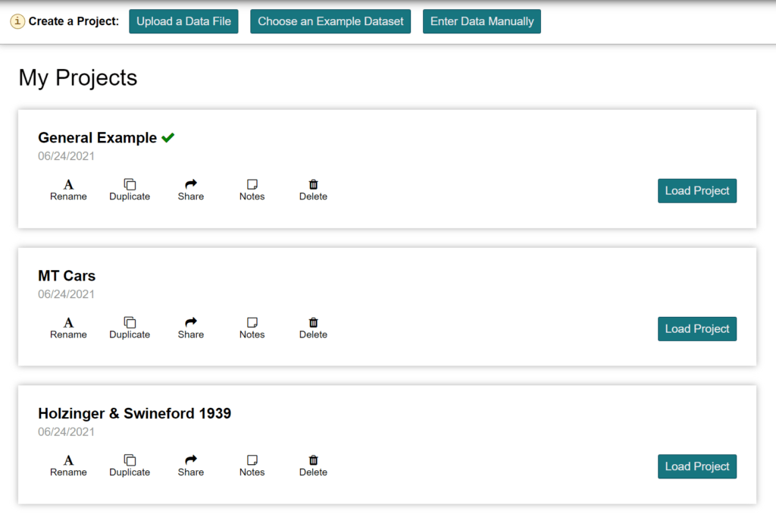The width and height of the screenshot is (776, 524).
Task: Open Notes for the General Example project
Action: coord(252,190)
